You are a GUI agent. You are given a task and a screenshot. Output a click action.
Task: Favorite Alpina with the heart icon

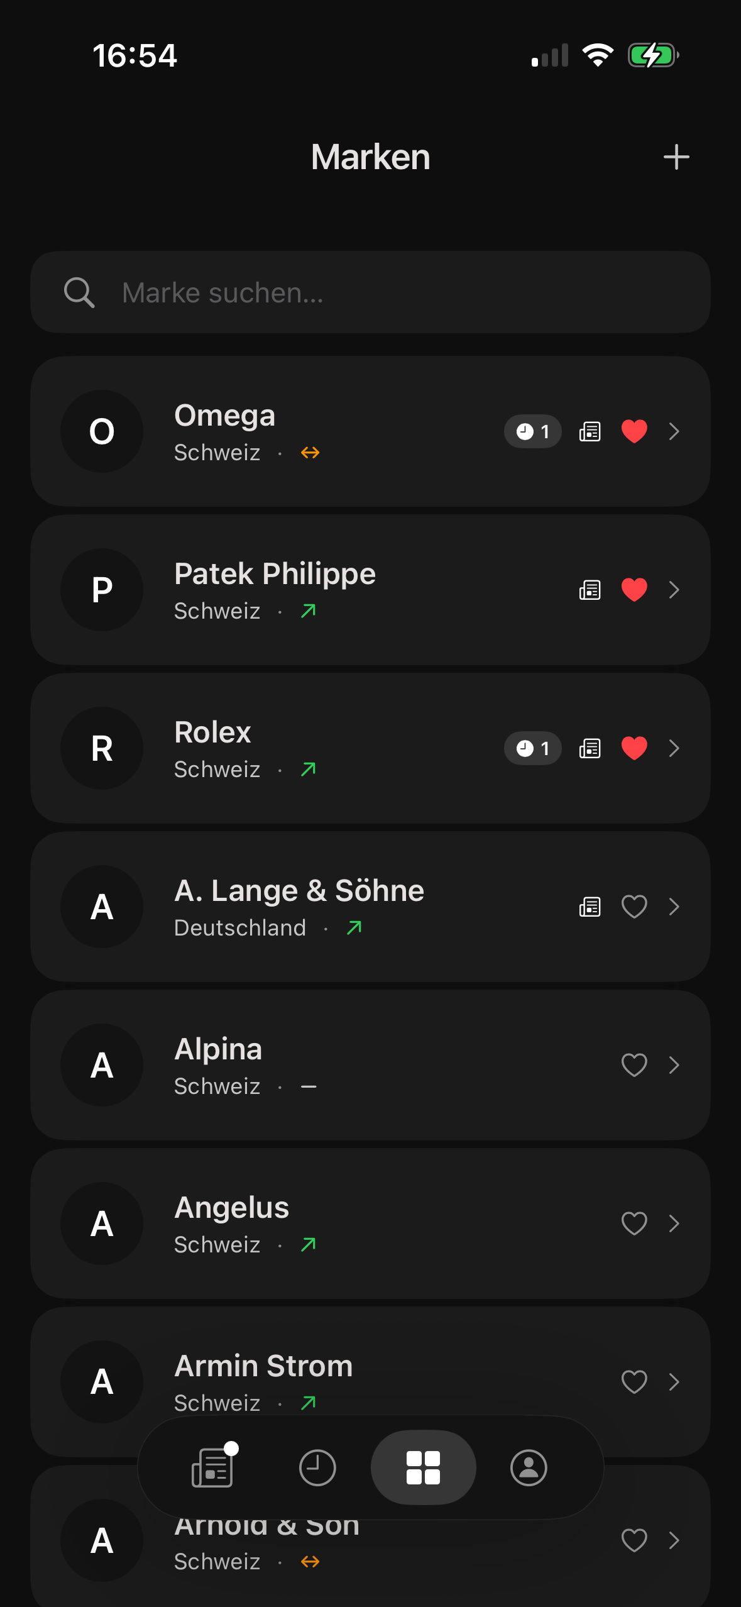click(634, 1065)
